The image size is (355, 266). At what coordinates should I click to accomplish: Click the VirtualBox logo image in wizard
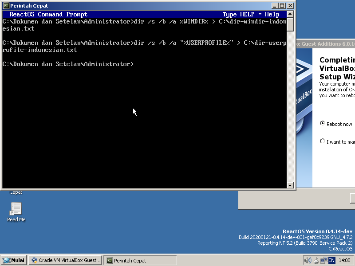[x=304, y=117]
